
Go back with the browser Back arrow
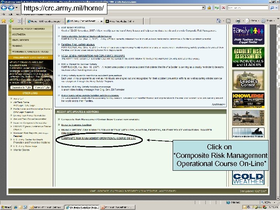[x=4, y=8]
